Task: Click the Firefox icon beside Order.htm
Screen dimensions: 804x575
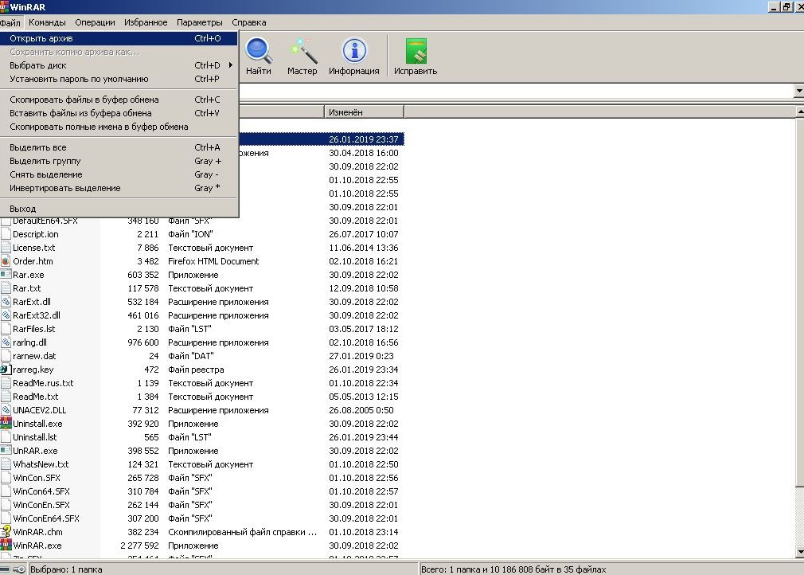Action: (x=6, y=261)
